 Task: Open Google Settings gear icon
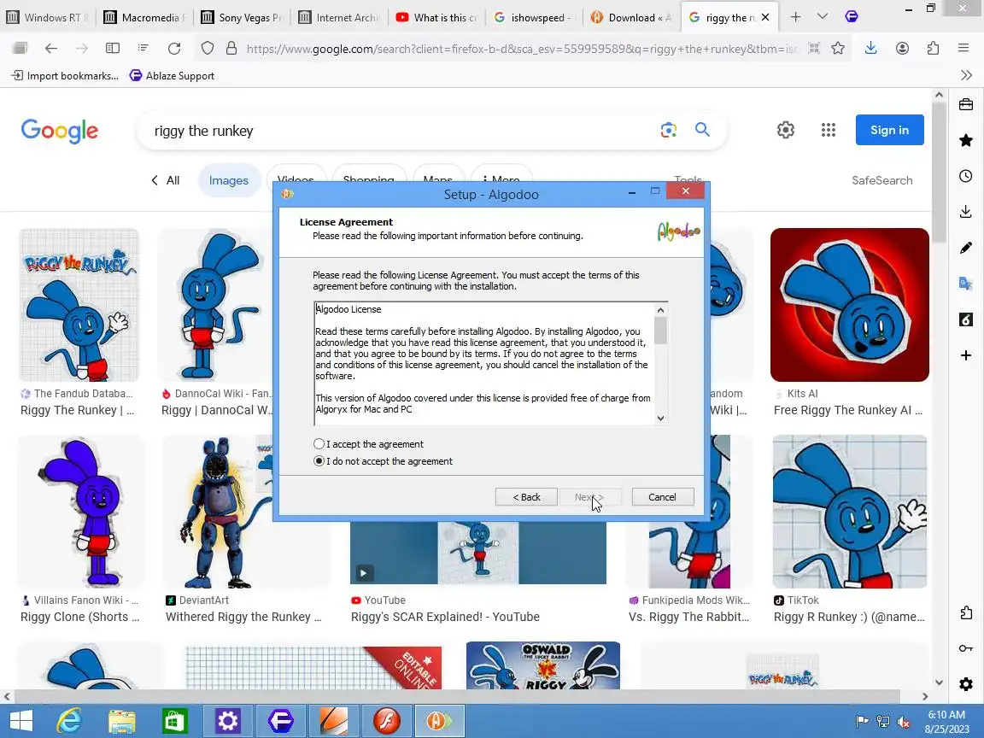[786, 130]
